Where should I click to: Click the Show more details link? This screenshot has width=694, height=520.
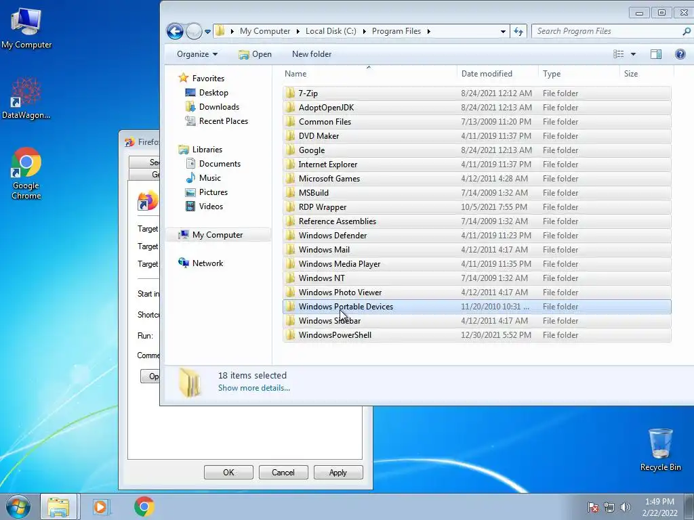point(254,388)
